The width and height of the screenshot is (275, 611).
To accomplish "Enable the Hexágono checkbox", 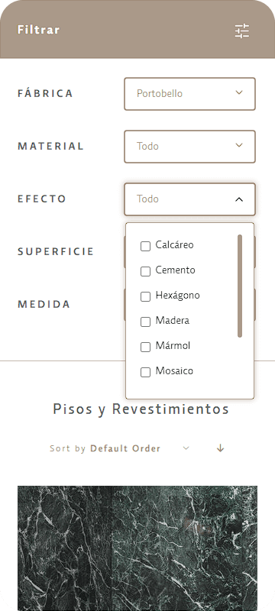I will 145,296.
